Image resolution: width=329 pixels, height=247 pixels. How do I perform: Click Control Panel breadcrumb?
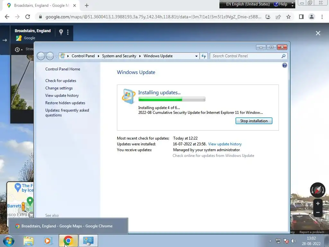[x=83, y=56]
